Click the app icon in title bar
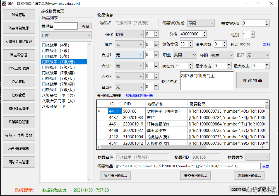 tap(4, 4)
